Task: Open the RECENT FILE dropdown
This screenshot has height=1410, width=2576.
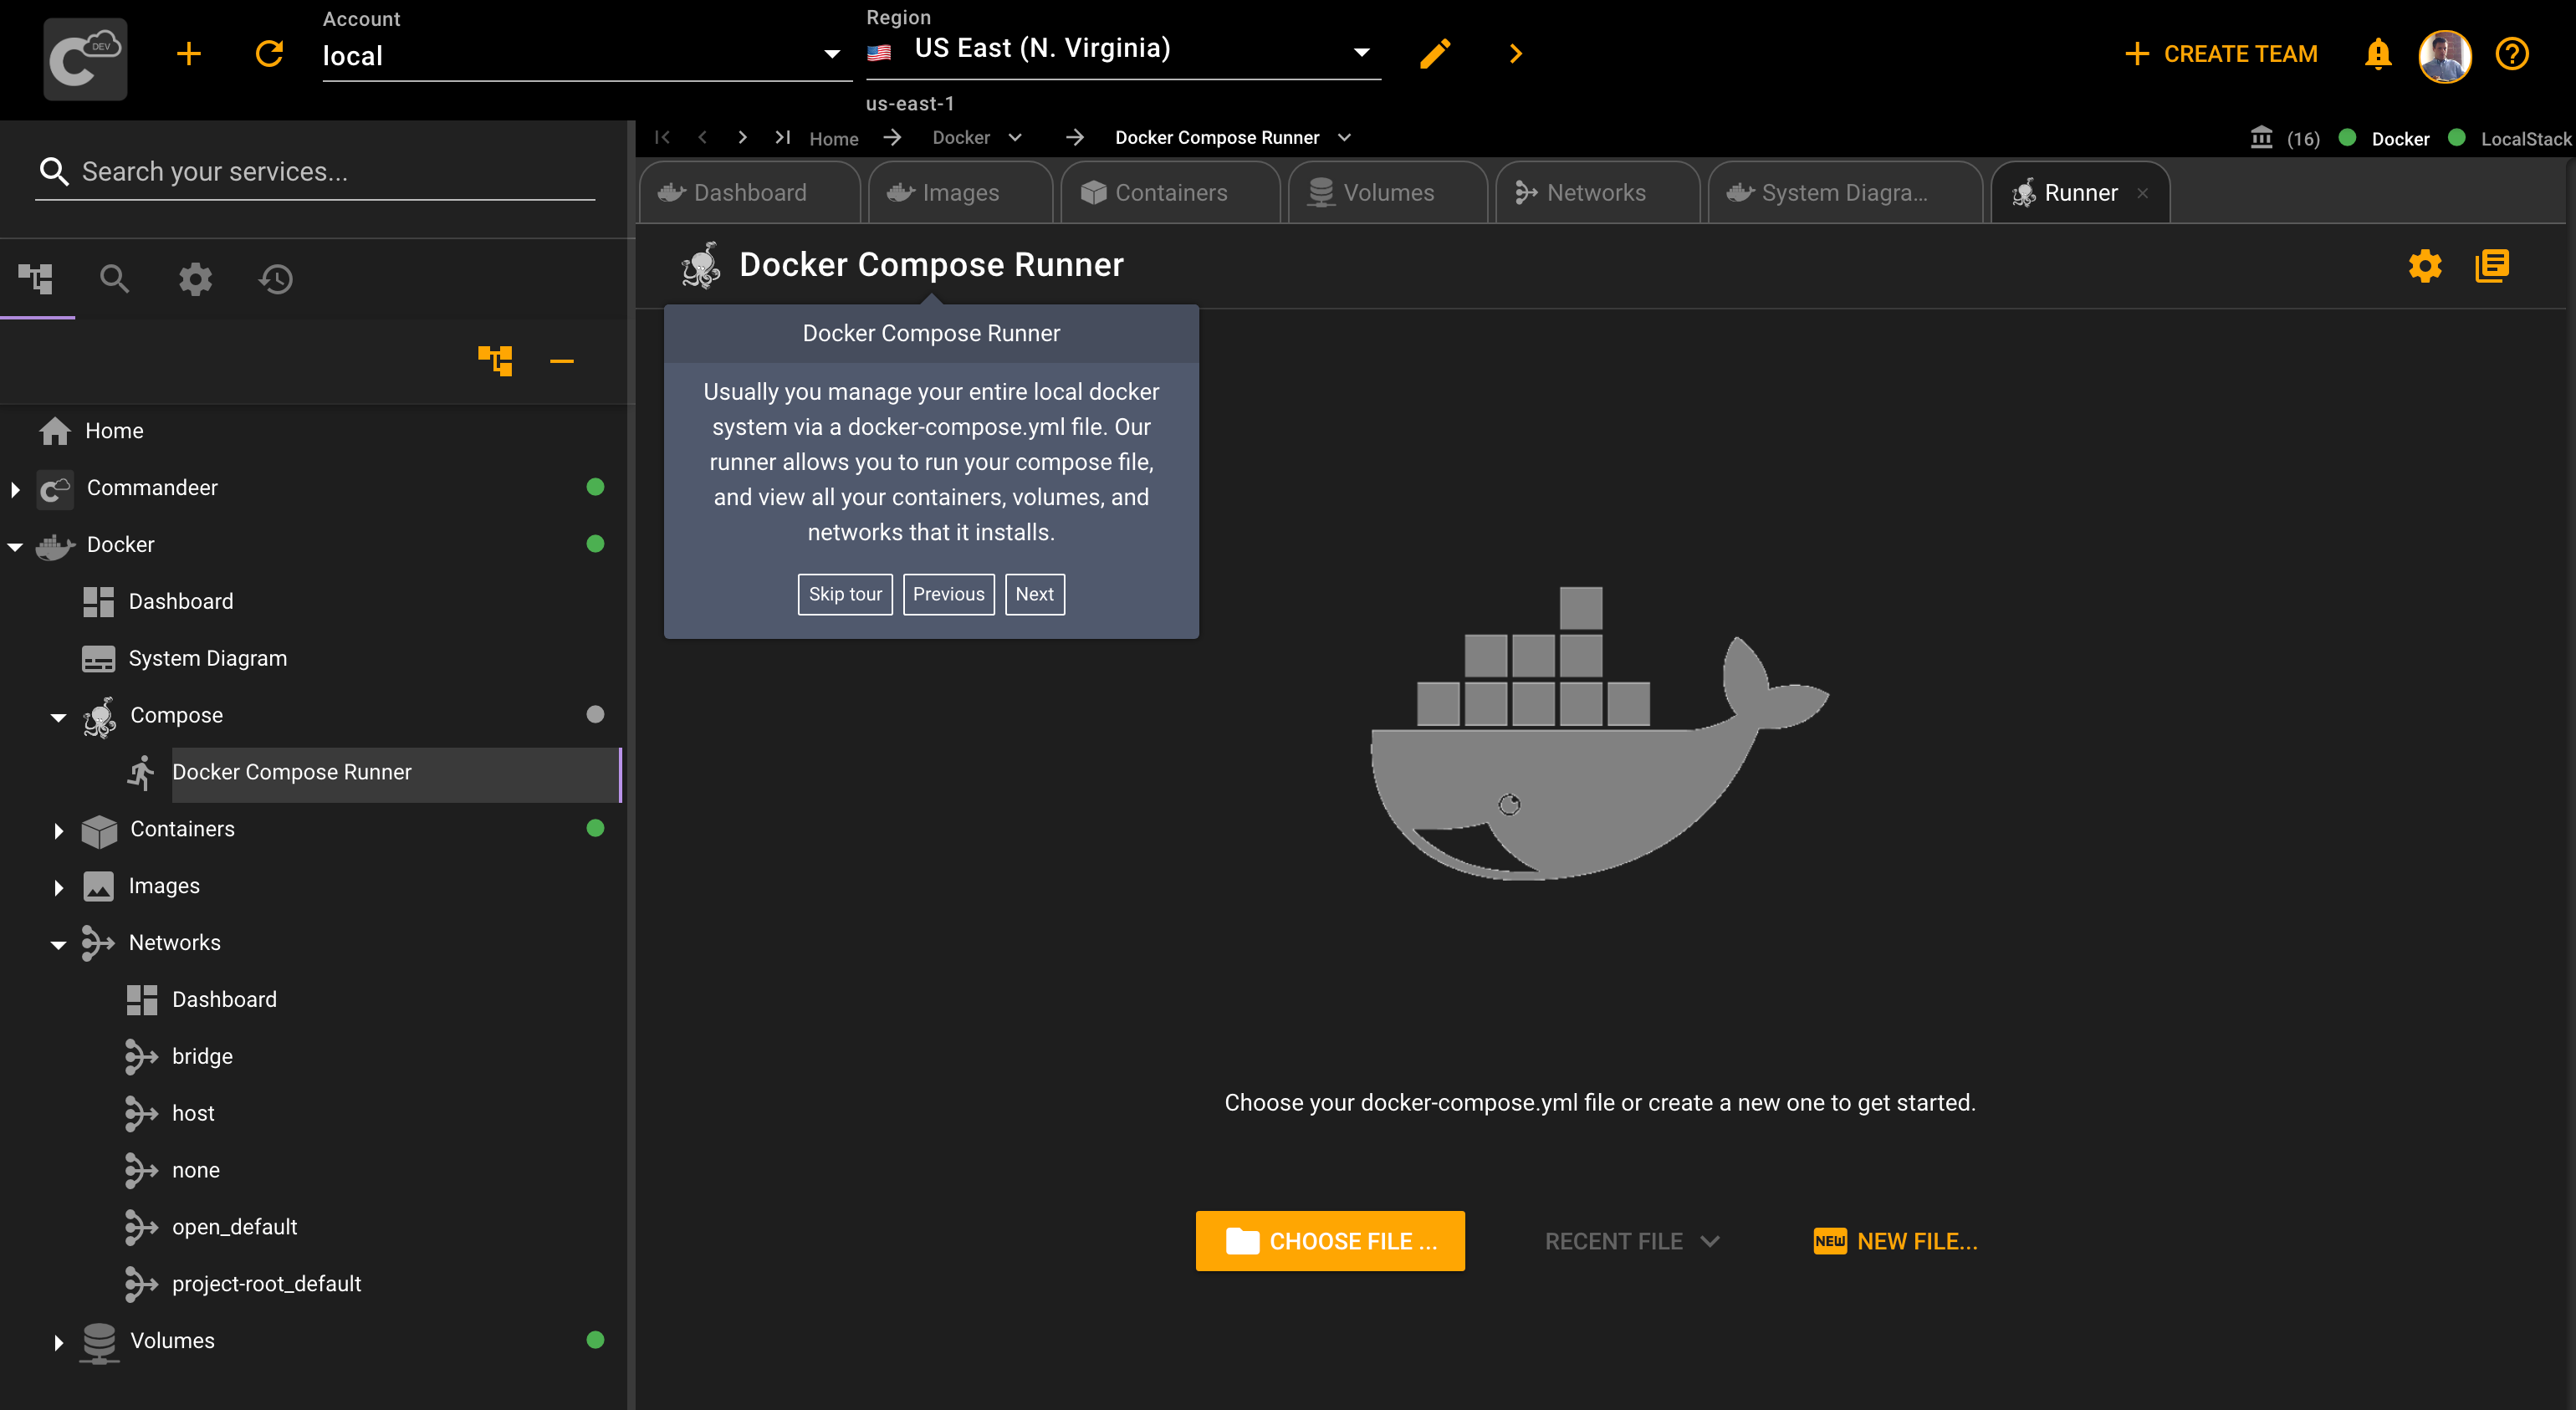Action: tap(1632, 1241)
